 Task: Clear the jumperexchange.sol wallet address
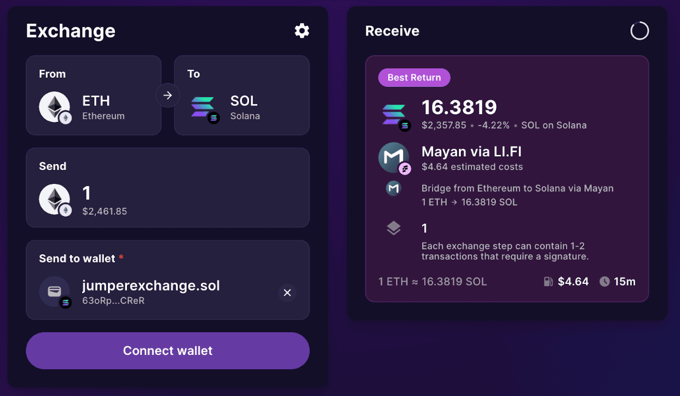click(287, 293)
